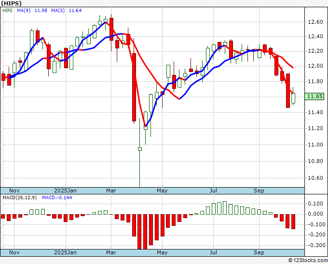
Task: Click the 12.40 price axis label
Action: click(315, 36)
